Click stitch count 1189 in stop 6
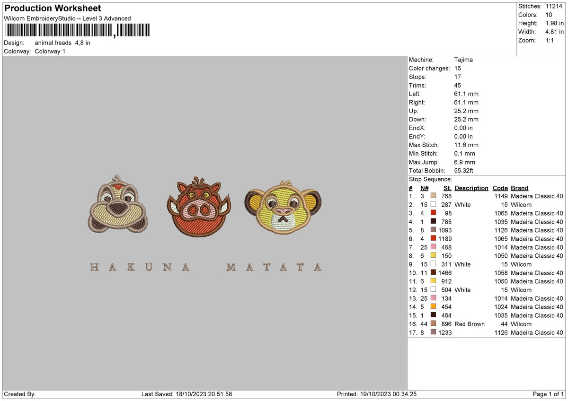This screenshot has width=568, height=401. [x=445, y=239]
